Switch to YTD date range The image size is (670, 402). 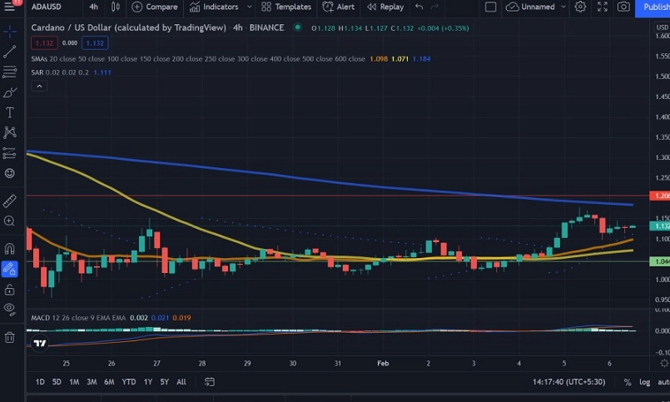[128, 382]
